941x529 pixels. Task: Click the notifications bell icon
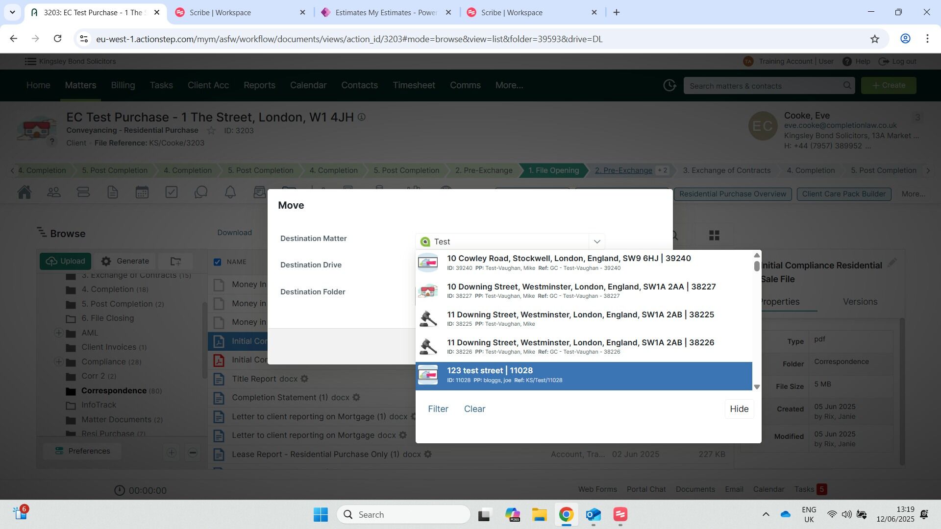pyautogui.click(x=230, y=192)
